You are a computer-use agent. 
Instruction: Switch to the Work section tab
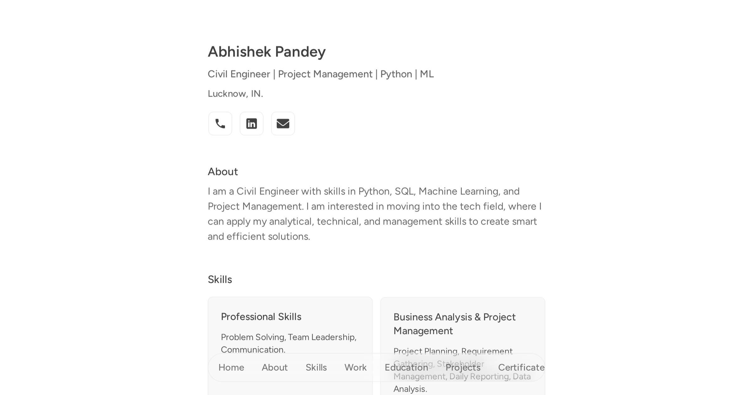coord(355,367)
